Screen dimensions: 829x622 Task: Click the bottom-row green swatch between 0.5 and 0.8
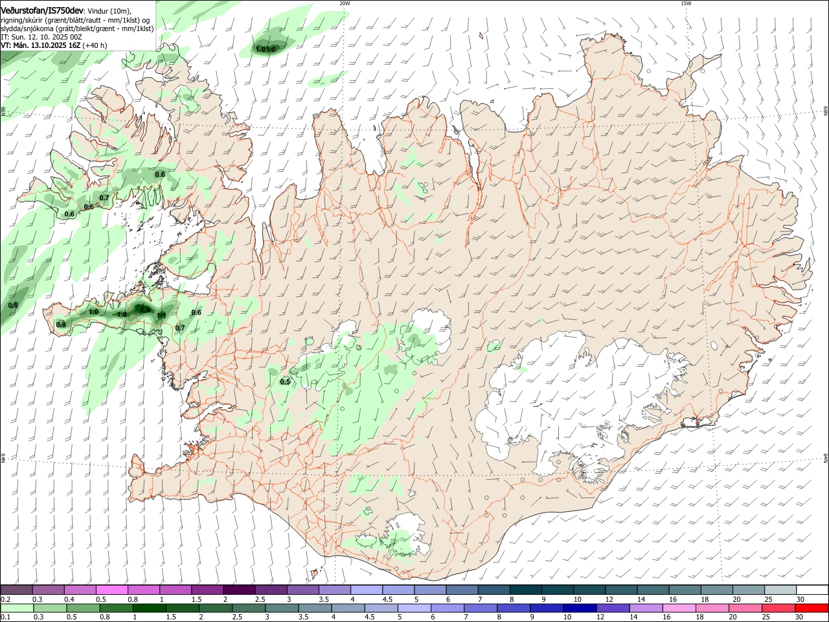pos(85,608)
